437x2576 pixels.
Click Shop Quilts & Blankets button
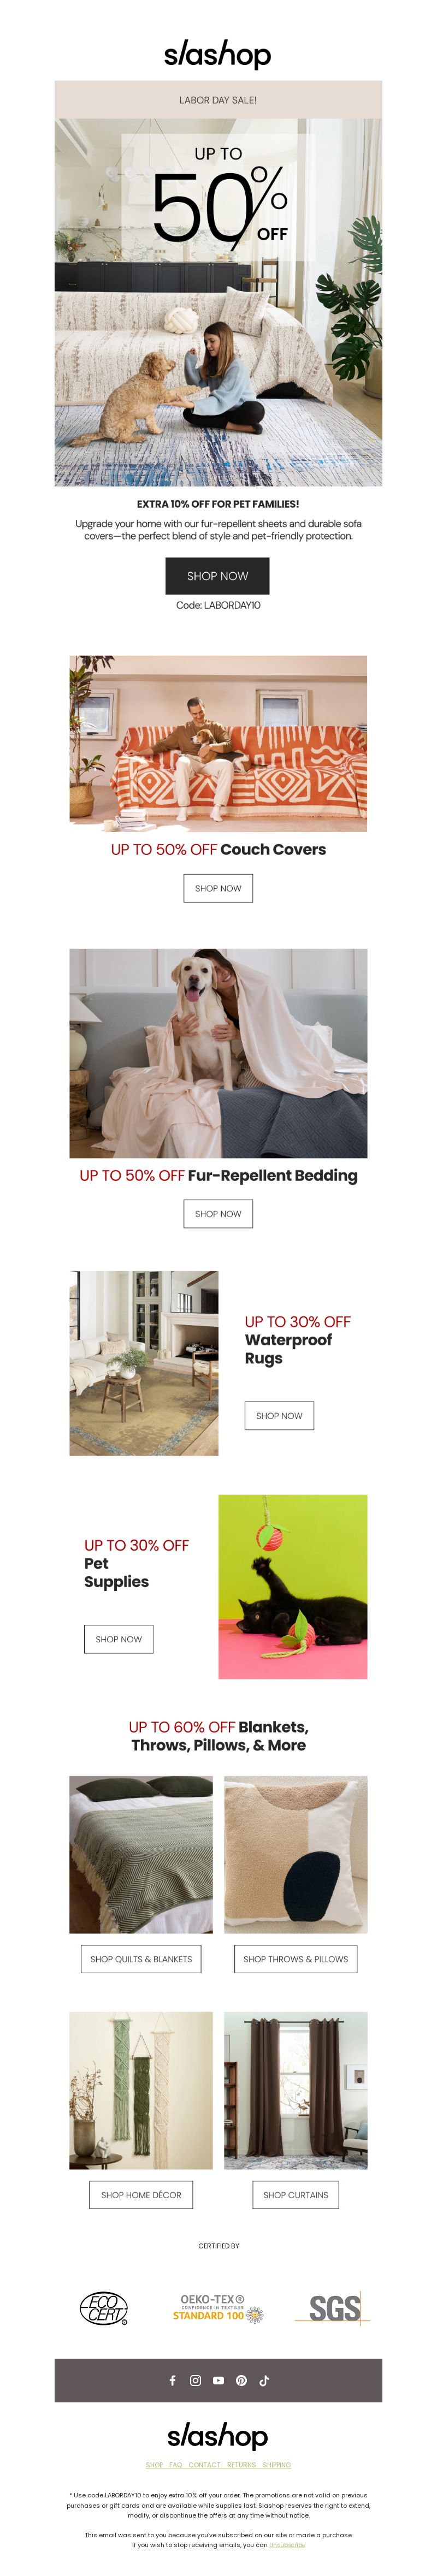(141, 1959)
